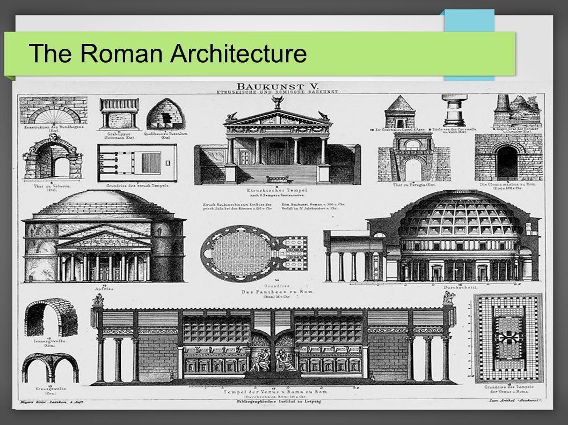Click the caption "Grundriss des etrusk. Tempels"
The height and width of the screenshot is (425, 568).
pyautogui.click(x=137, y=185)
